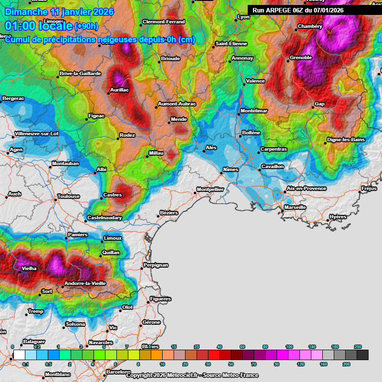Select the Nîmes city marker
This screenshot has height=382, width=382.
click(x=221, y=173)
